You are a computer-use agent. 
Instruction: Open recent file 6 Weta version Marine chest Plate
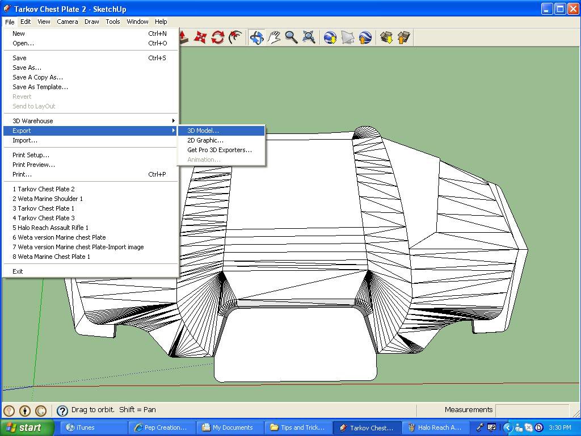90,237
